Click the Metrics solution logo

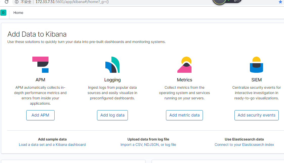[x=184, y=65]
